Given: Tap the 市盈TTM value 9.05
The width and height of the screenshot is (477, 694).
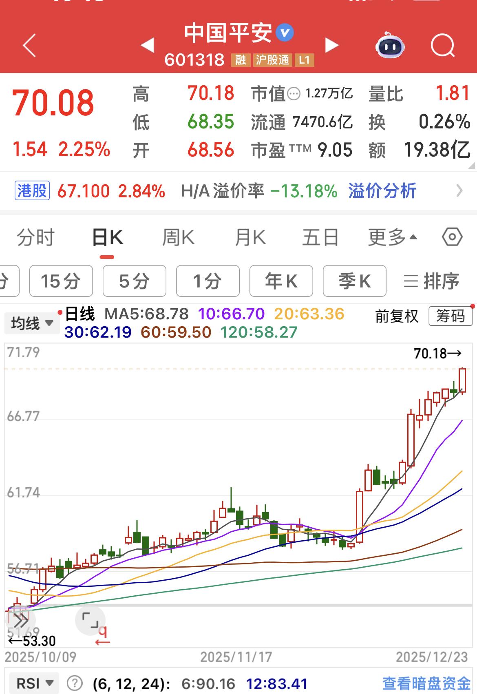Looking at the screenshot, I should pyautogui.click(x=335, y=150).
